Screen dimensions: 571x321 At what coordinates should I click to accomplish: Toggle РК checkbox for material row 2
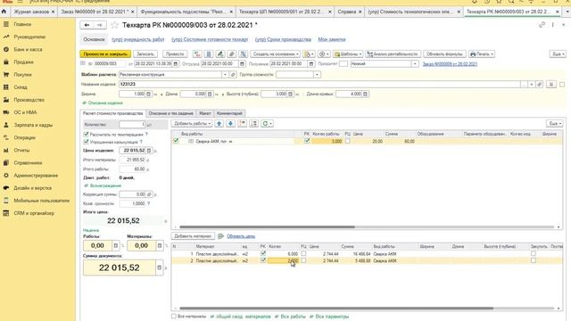point(263,260)
